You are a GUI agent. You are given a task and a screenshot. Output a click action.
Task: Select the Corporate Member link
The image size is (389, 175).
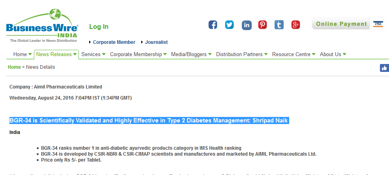pos(114,42)
